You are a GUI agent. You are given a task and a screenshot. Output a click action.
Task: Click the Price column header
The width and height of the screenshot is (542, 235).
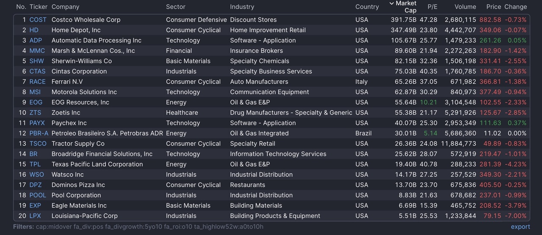tap(494, 7)
